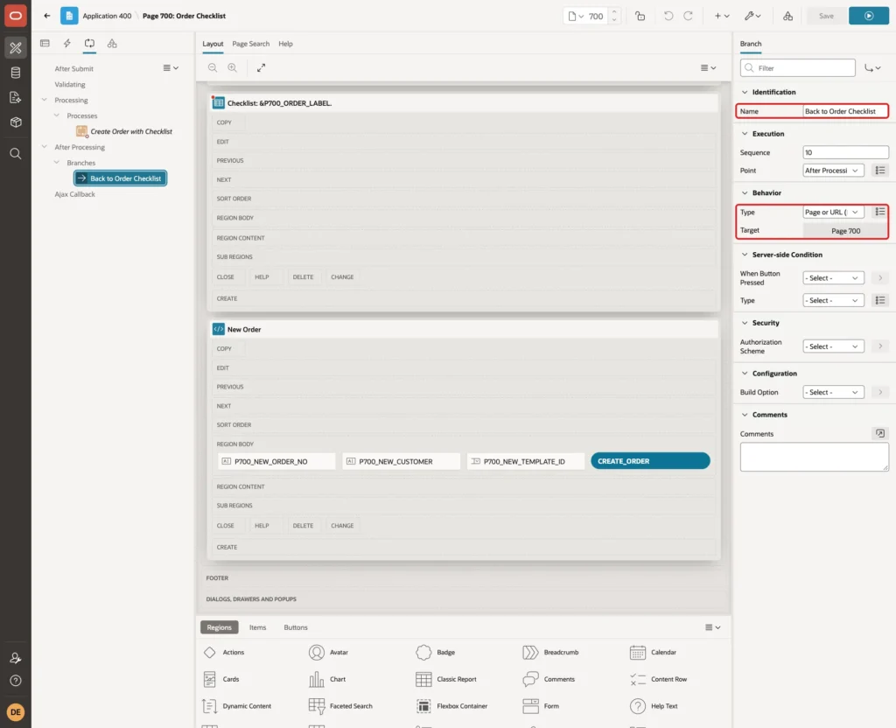Collapse the Processes tree node
The width and height of the screenshot is (896, 728).
coord(57,115)
